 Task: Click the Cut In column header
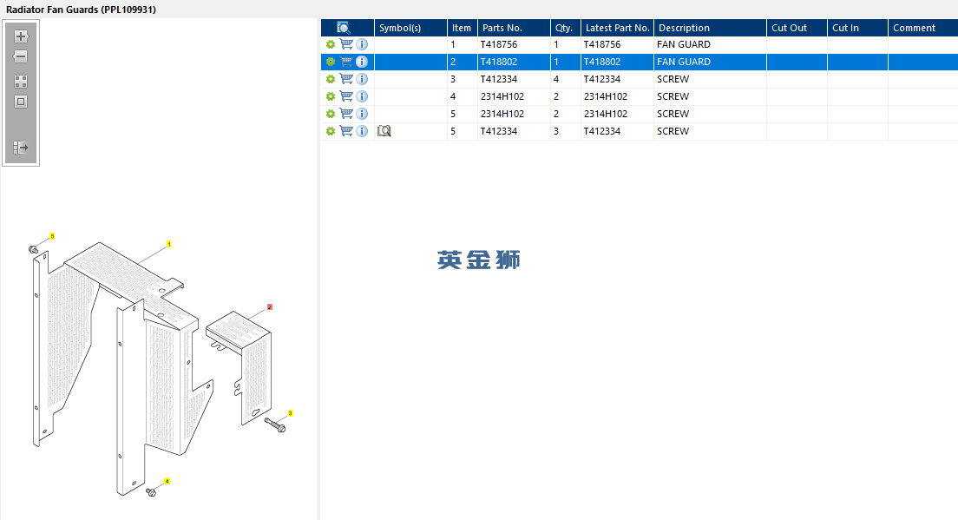(858, 28)
